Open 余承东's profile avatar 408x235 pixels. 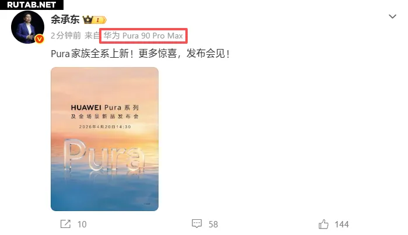click(27, 27)
